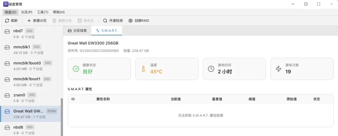Click the 坏道检测 magnifier icon
The image size is (338, 136).
[x=105, y=21]
